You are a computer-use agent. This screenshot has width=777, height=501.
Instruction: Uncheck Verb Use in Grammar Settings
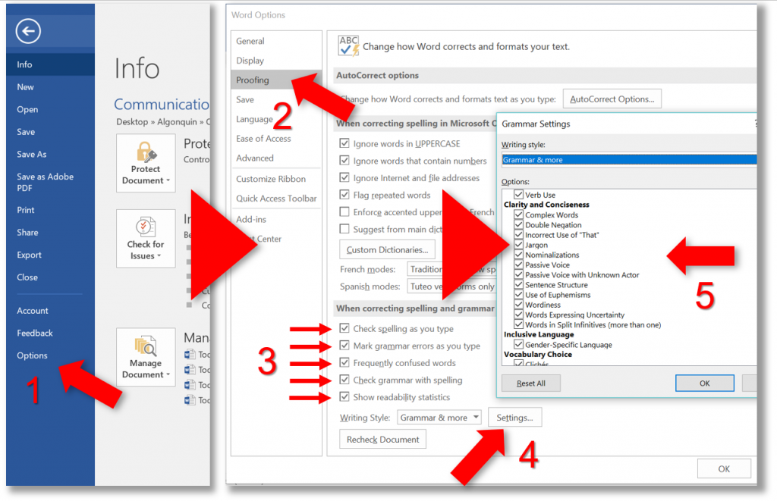pos(519,195)
